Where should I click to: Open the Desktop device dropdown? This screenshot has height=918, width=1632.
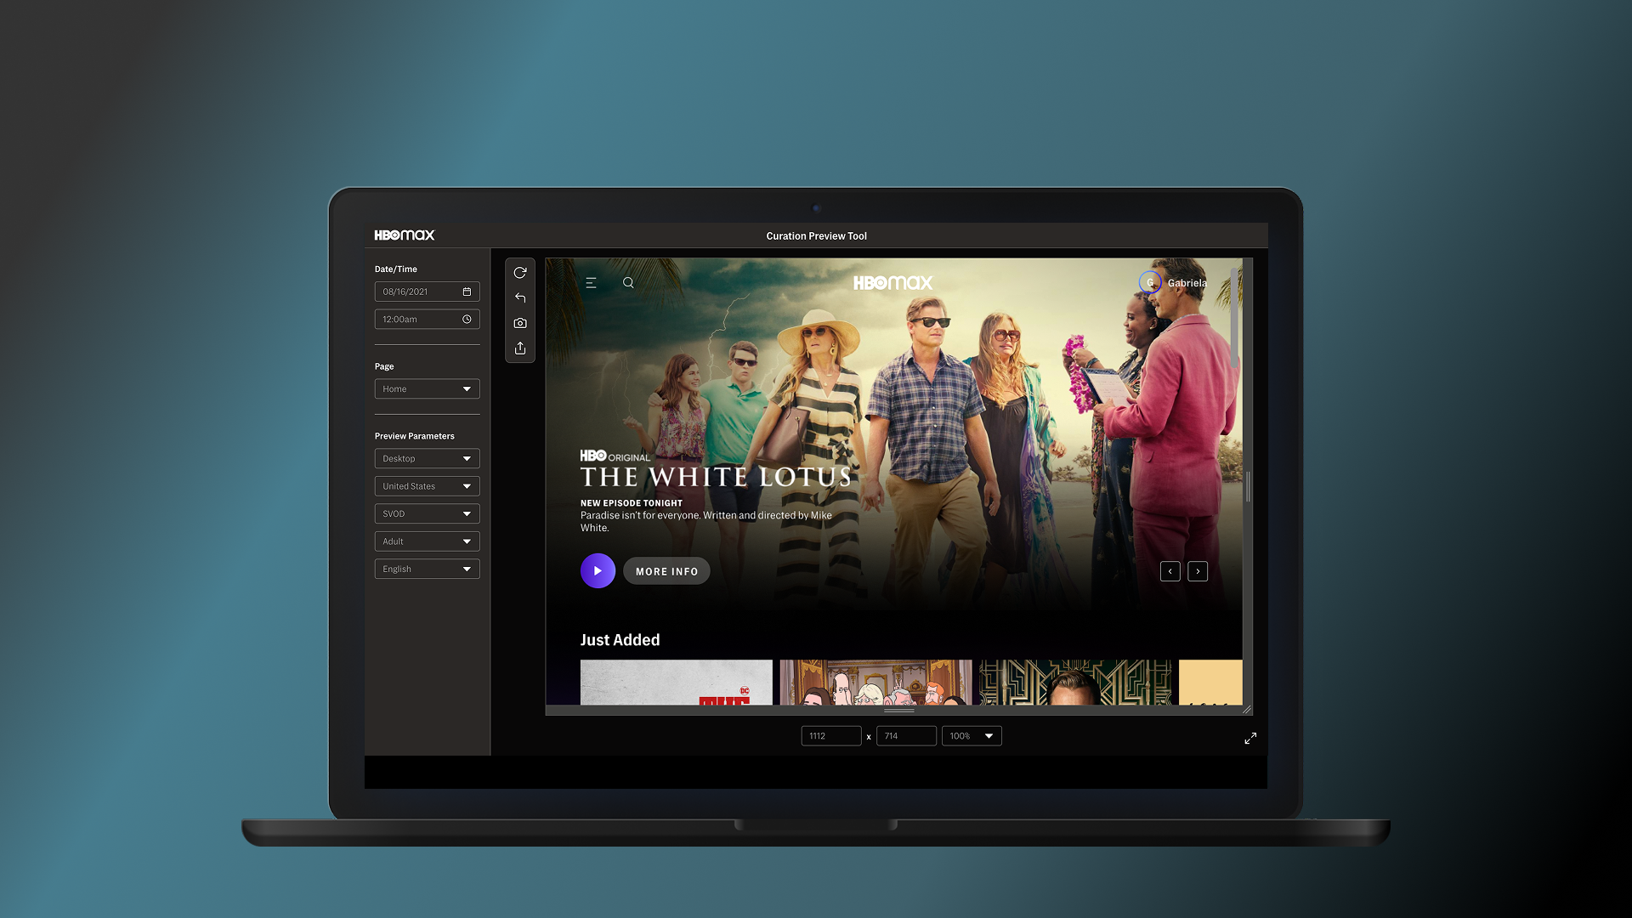click(x=427, y=459)
